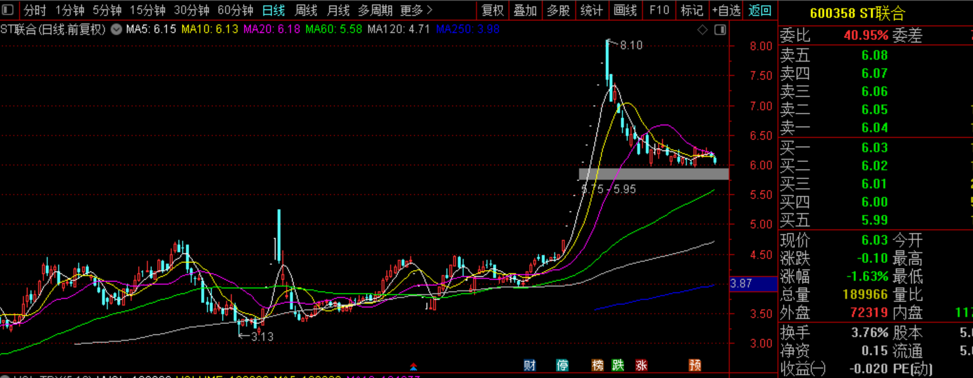Viewport: 973px width, 378px height.
Task: Open the 财 financial event marker
Action: [x=530, y=365]
